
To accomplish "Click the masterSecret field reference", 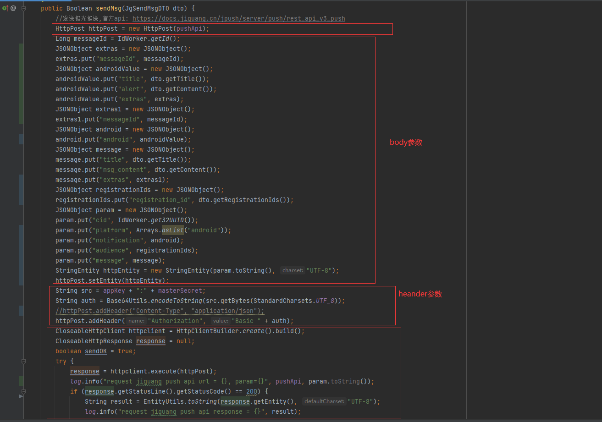I will (x=180, y=290).
